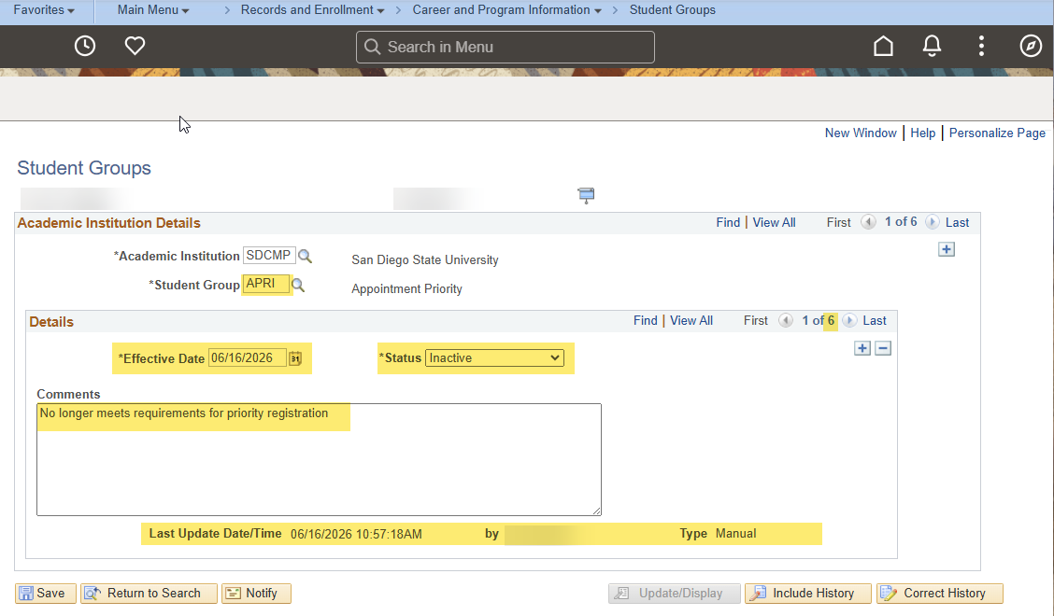Open the three-dot Actions menu
Image resolution: width=1054 pixels, height=616 pixels.
click(981, 46)
